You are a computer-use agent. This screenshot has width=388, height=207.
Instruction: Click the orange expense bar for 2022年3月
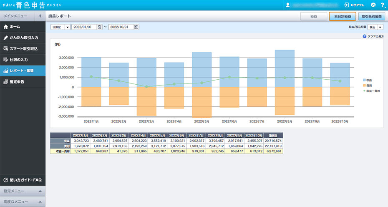[x=146, y=101]
